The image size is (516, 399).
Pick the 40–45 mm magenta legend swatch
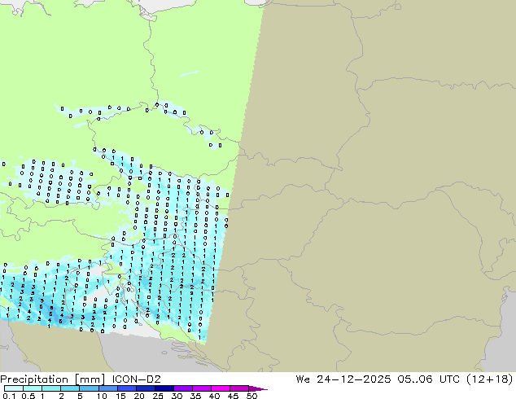tap(220, 388)
